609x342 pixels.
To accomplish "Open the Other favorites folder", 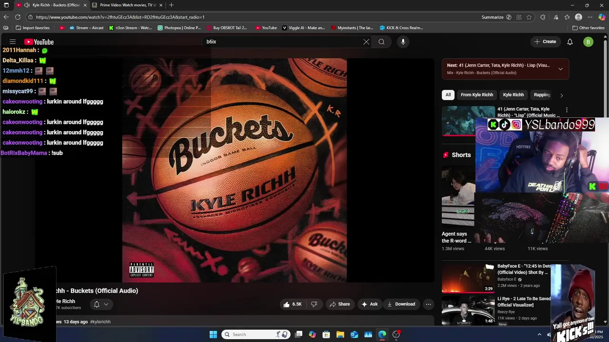I will point(588,28).
